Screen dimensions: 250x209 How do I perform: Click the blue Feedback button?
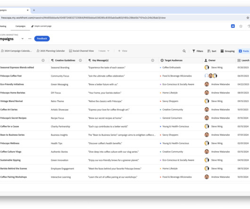click(42, 39)
